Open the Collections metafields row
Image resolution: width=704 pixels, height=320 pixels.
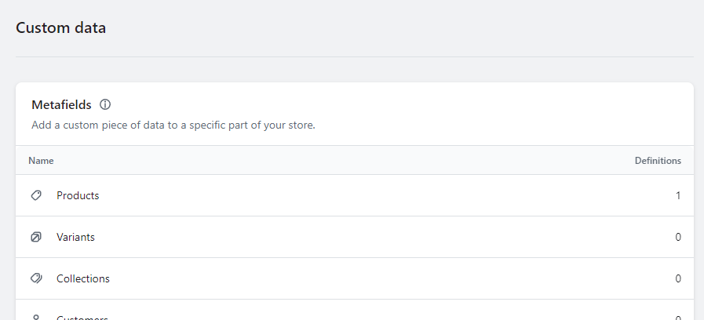coord(83,278)
